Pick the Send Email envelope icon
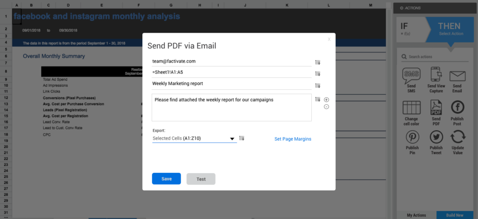 [457, 76]
